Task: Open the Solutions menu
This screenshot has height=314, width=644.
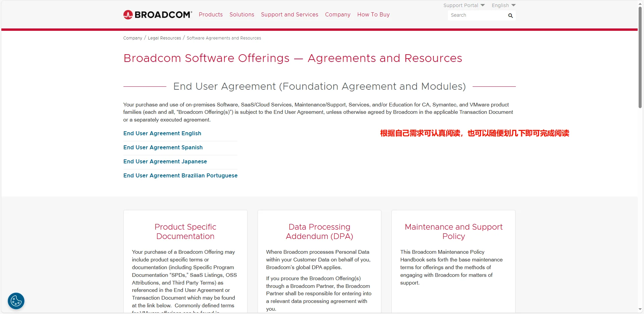Action: point(241,15)
